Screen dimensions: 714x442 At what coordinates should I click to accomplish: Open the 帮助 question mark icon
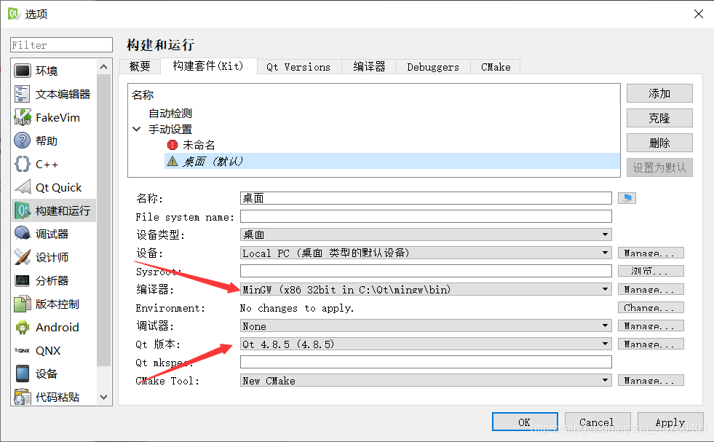[x=23, y=141]
